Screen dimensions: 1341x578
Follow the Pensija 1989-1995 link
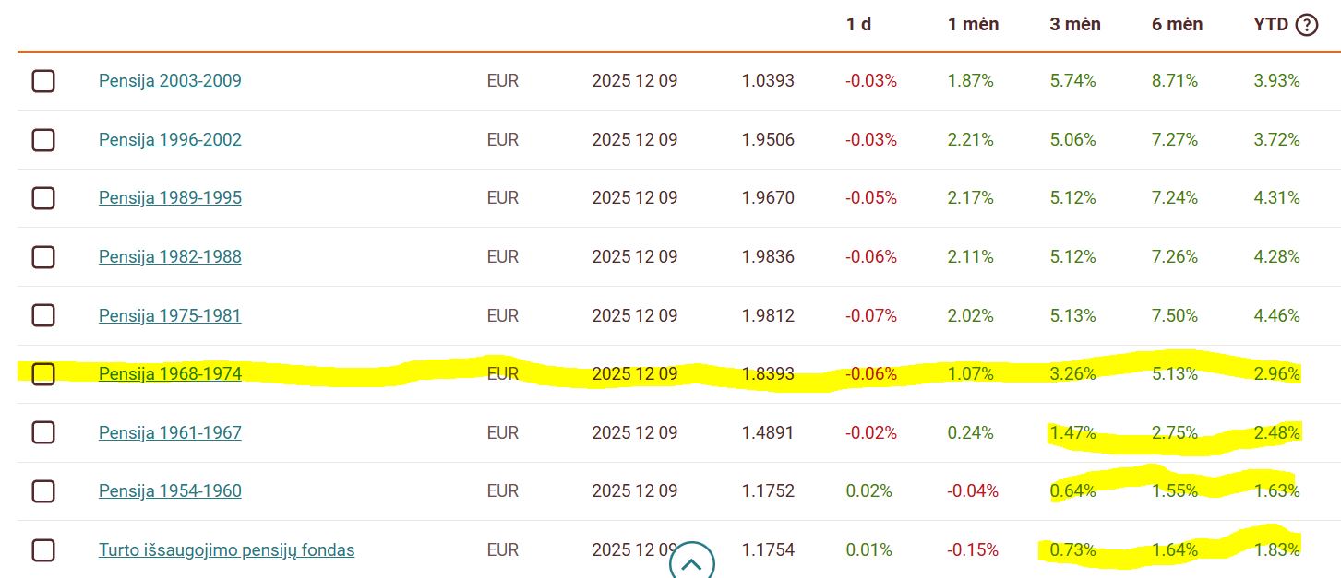170,198
